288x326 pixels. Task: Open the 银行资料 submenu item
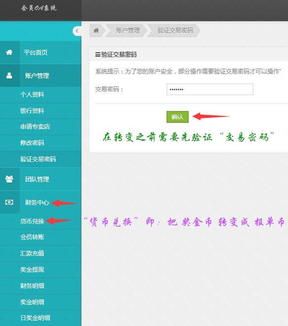(41, 111)
